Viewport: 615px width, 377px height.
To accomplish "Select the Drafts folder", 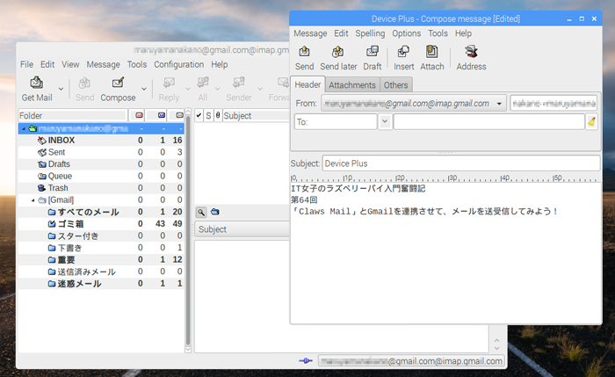I will 101,164.
